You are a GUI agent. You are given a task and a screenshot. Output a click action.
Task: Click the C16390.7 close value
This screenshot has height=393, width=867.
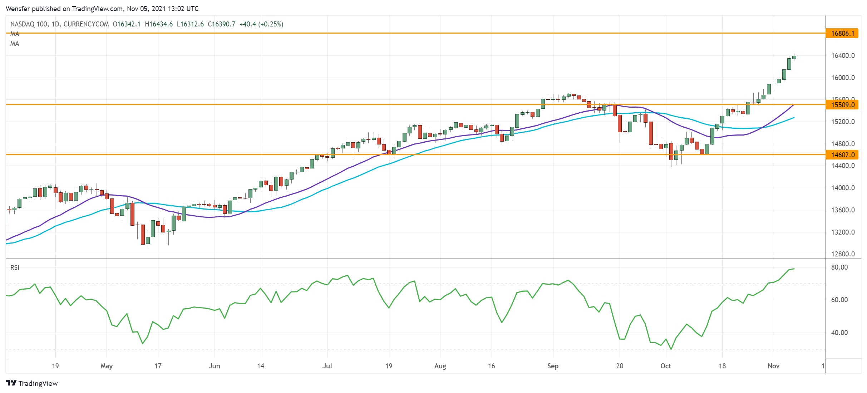point(222,24)
